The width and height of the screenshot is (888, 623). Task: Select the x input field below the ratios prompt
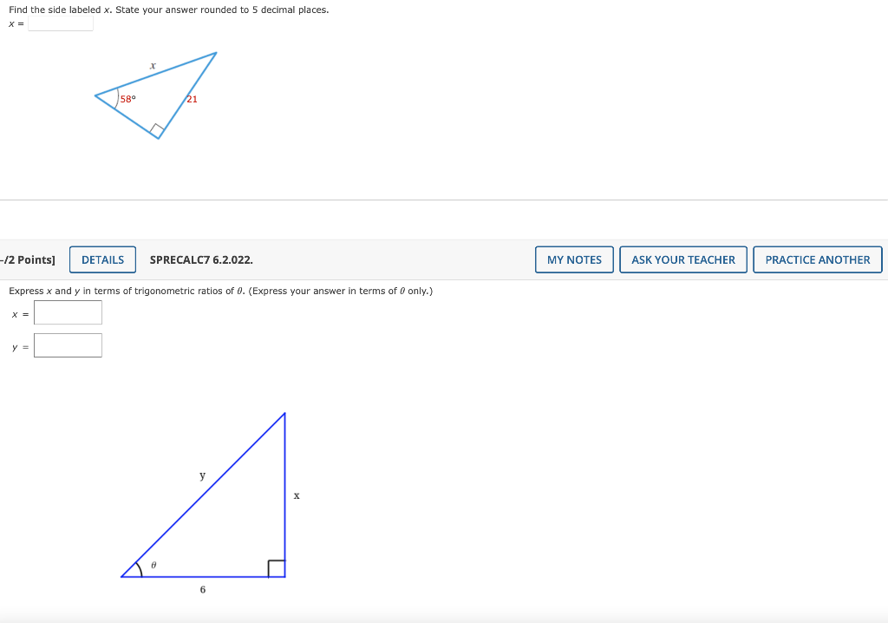[68, 312]
